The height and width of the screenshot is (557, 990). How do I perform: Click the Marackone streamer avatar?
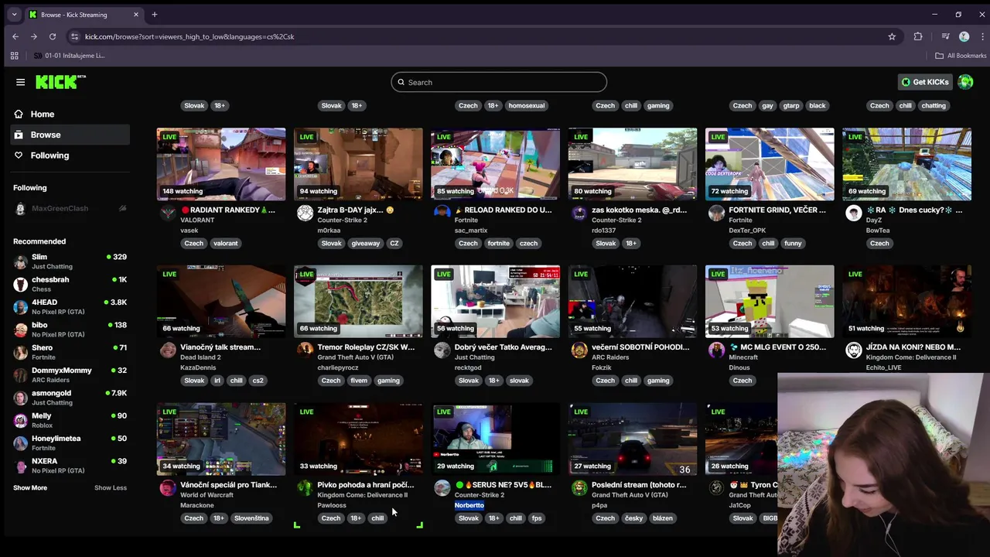(168, 488)
